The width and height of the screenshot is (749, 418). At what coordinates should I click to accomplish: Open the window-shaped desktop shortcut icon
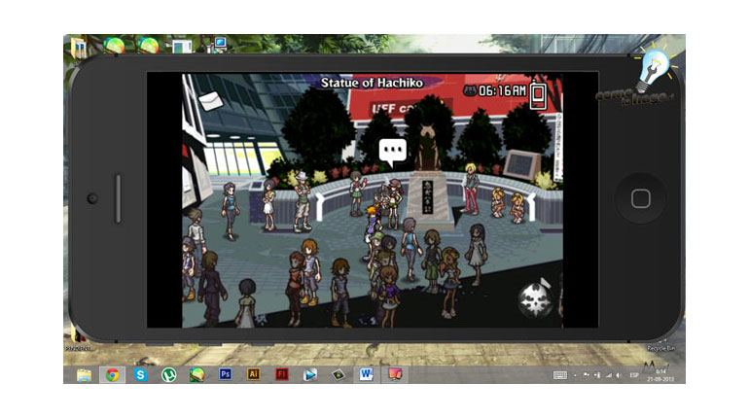[182, 46]
